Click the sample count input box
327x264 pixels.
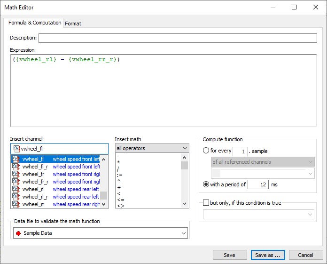click(x=240, y=152)
